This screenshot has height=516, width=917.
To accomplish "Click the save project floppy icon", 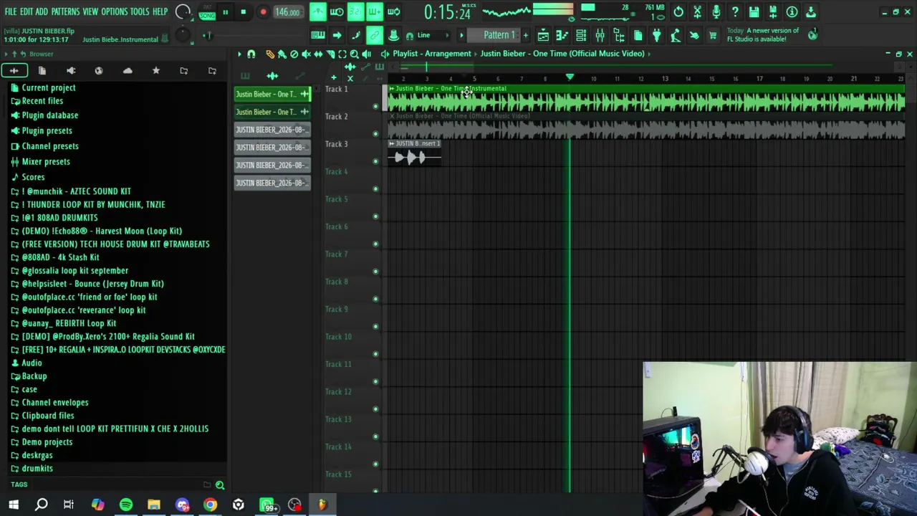I will (754, 12).
